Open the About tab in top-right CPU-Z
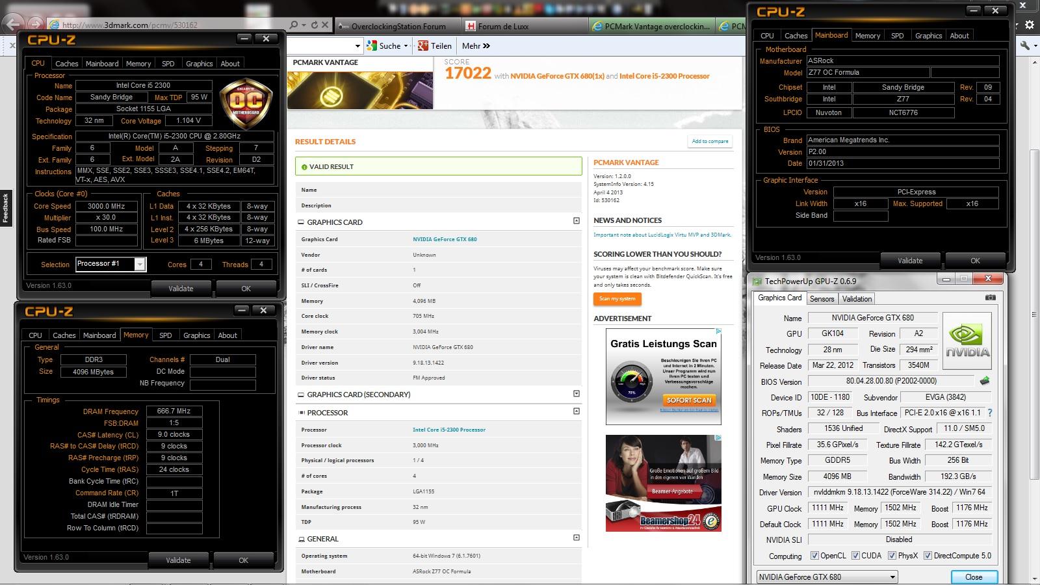1040x585 pixels. coord(959,36)
